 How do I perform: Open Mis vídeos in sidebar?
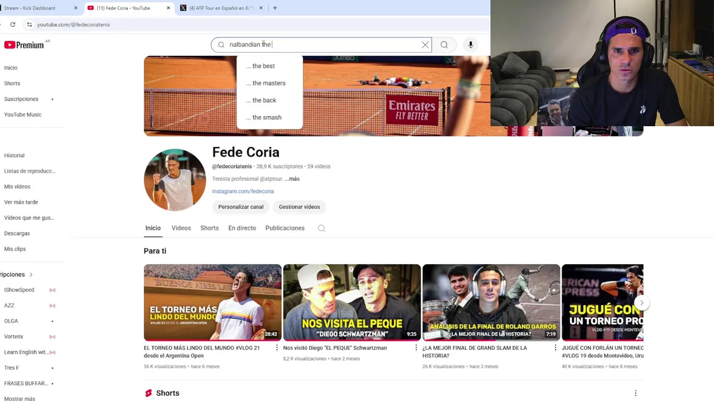tap(17, 186)
